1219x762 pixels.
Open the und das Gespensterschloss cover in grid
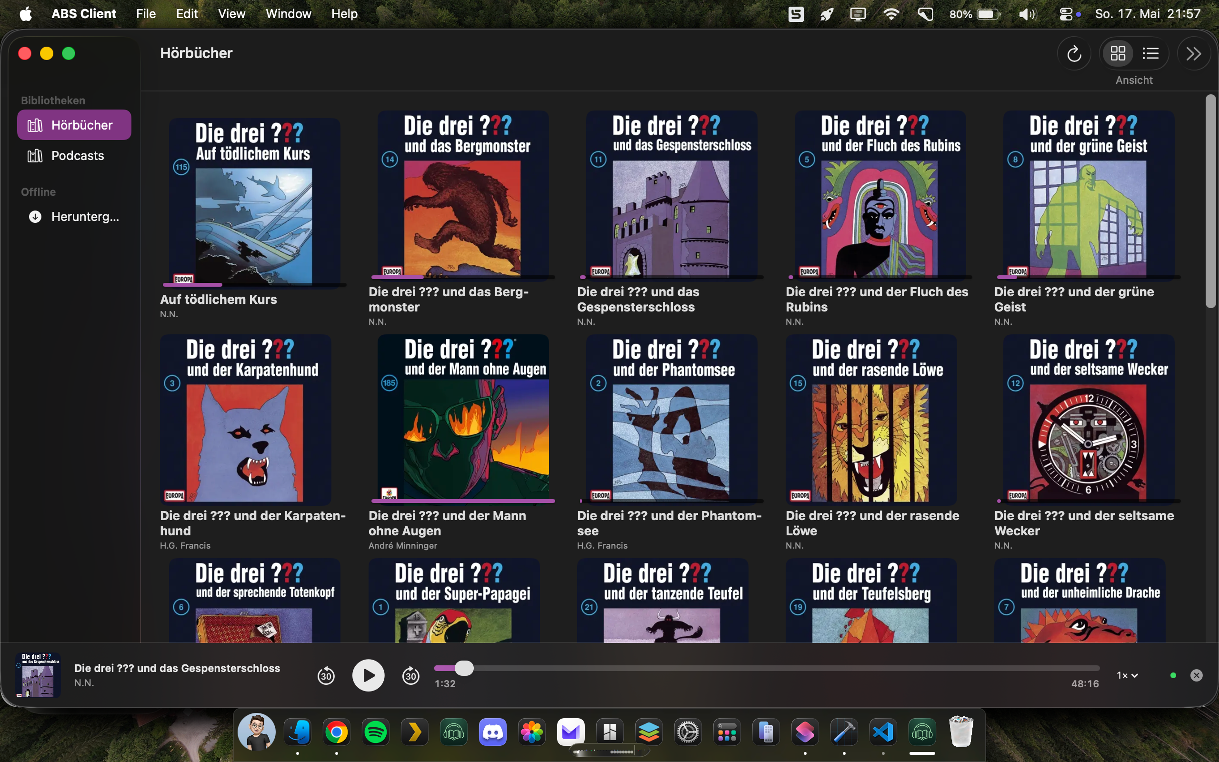pos(671,195)
